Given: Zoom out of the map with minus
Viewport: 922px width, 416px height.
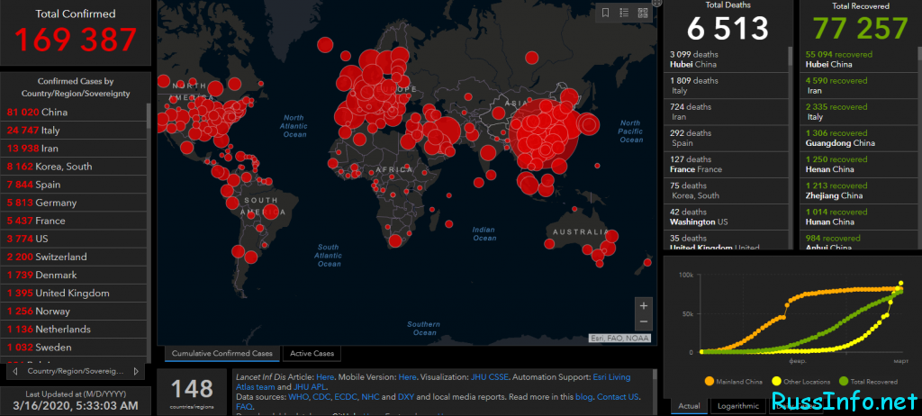Looking at the screenshot, I should coord(643,321).
